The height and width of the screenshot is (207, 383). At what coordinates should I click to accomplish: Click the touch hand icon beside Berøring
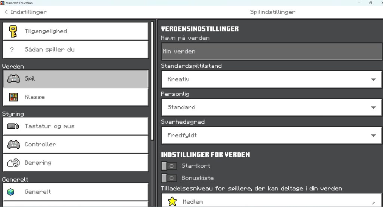point(13,163)
